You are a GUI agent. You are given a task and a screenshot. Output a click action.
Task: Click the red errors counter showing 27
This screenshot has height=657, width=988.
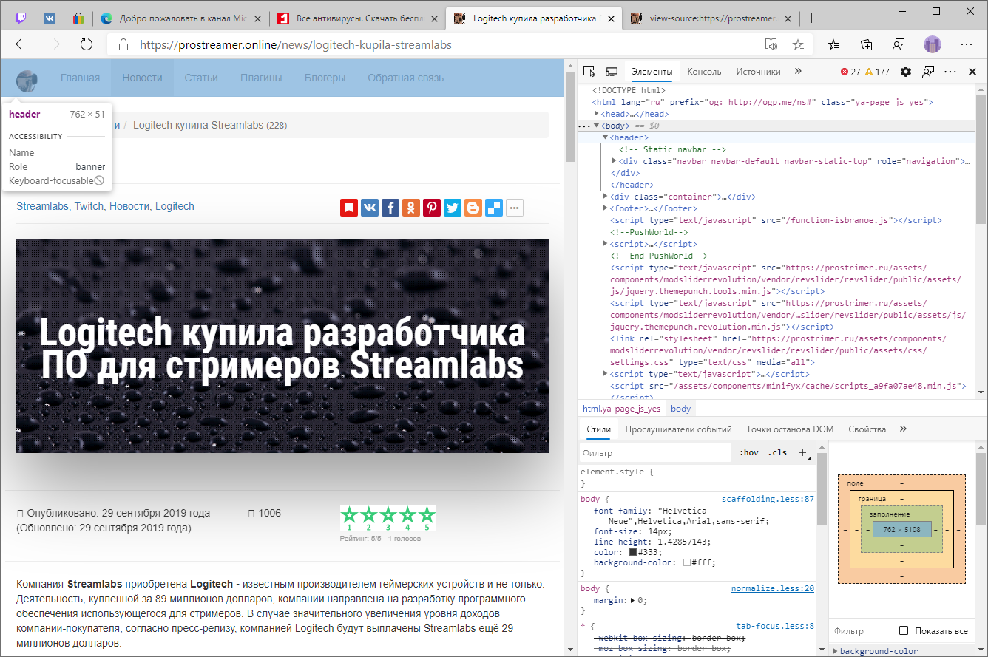850,72
